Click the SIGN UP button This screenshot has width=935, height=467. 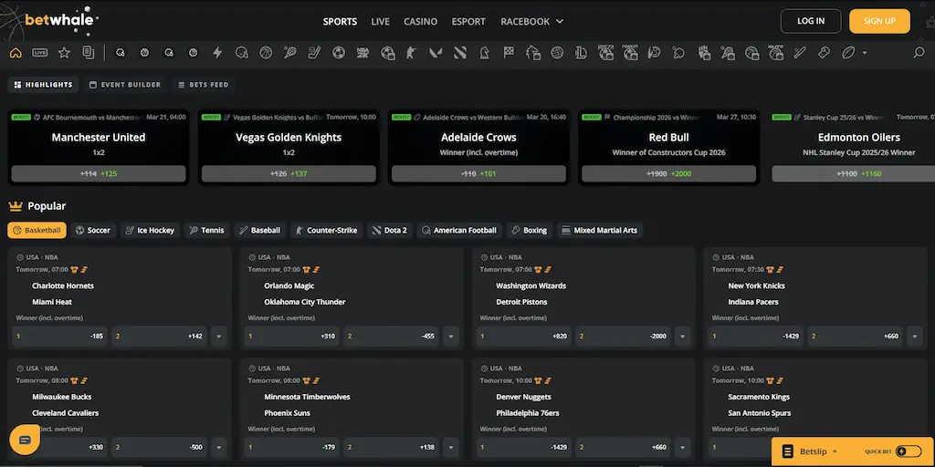(x=879, y=21)
